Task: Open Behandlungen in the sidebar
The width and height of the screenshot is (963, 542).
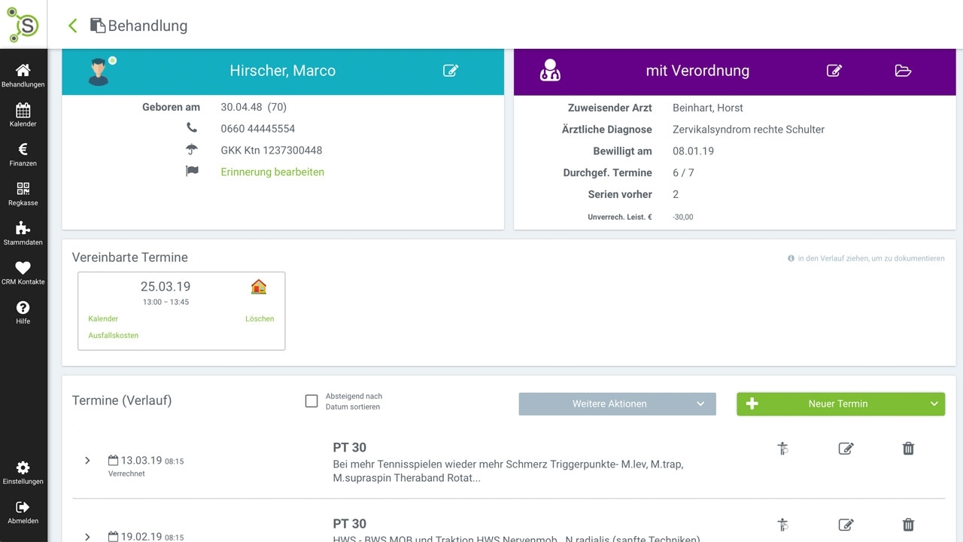Action: point(23,75)
